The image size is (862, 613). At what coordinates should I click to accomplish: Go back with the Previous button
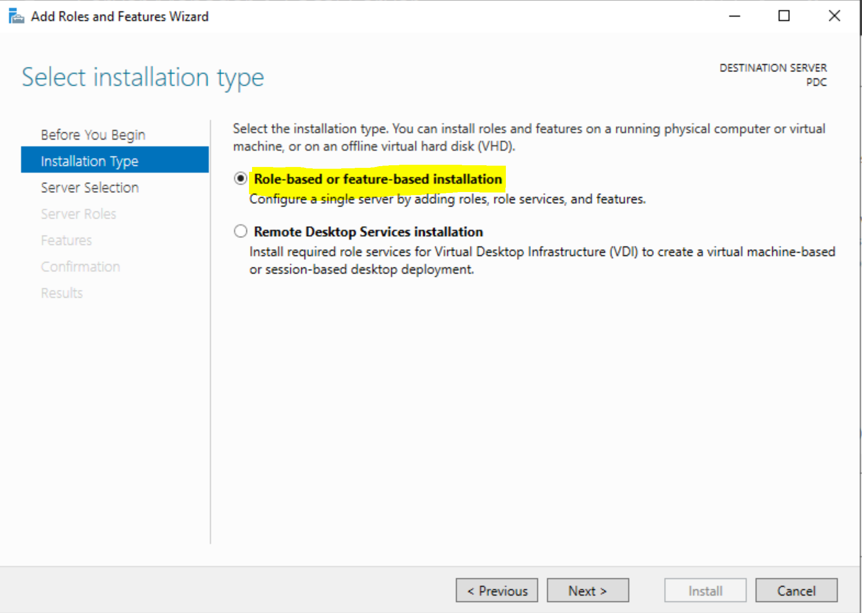(x=497, y=590)
